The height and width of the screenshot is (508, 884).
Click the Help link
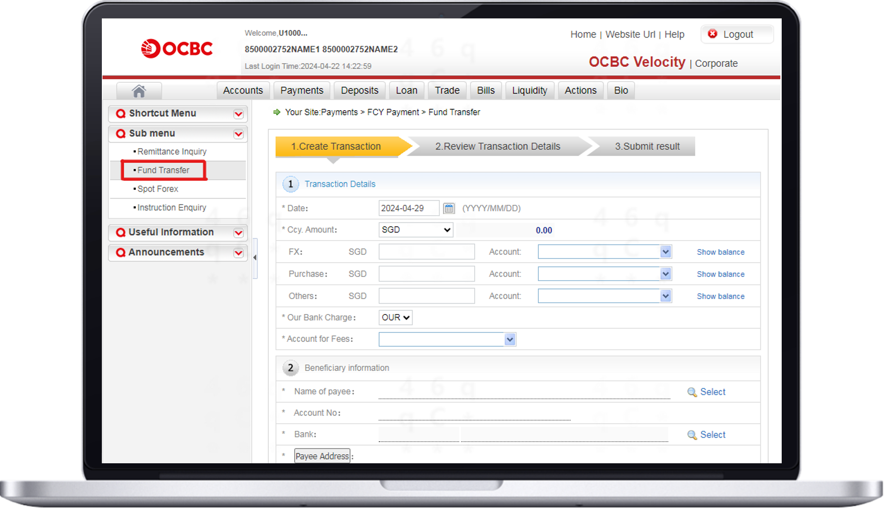[x=674, y=34]
